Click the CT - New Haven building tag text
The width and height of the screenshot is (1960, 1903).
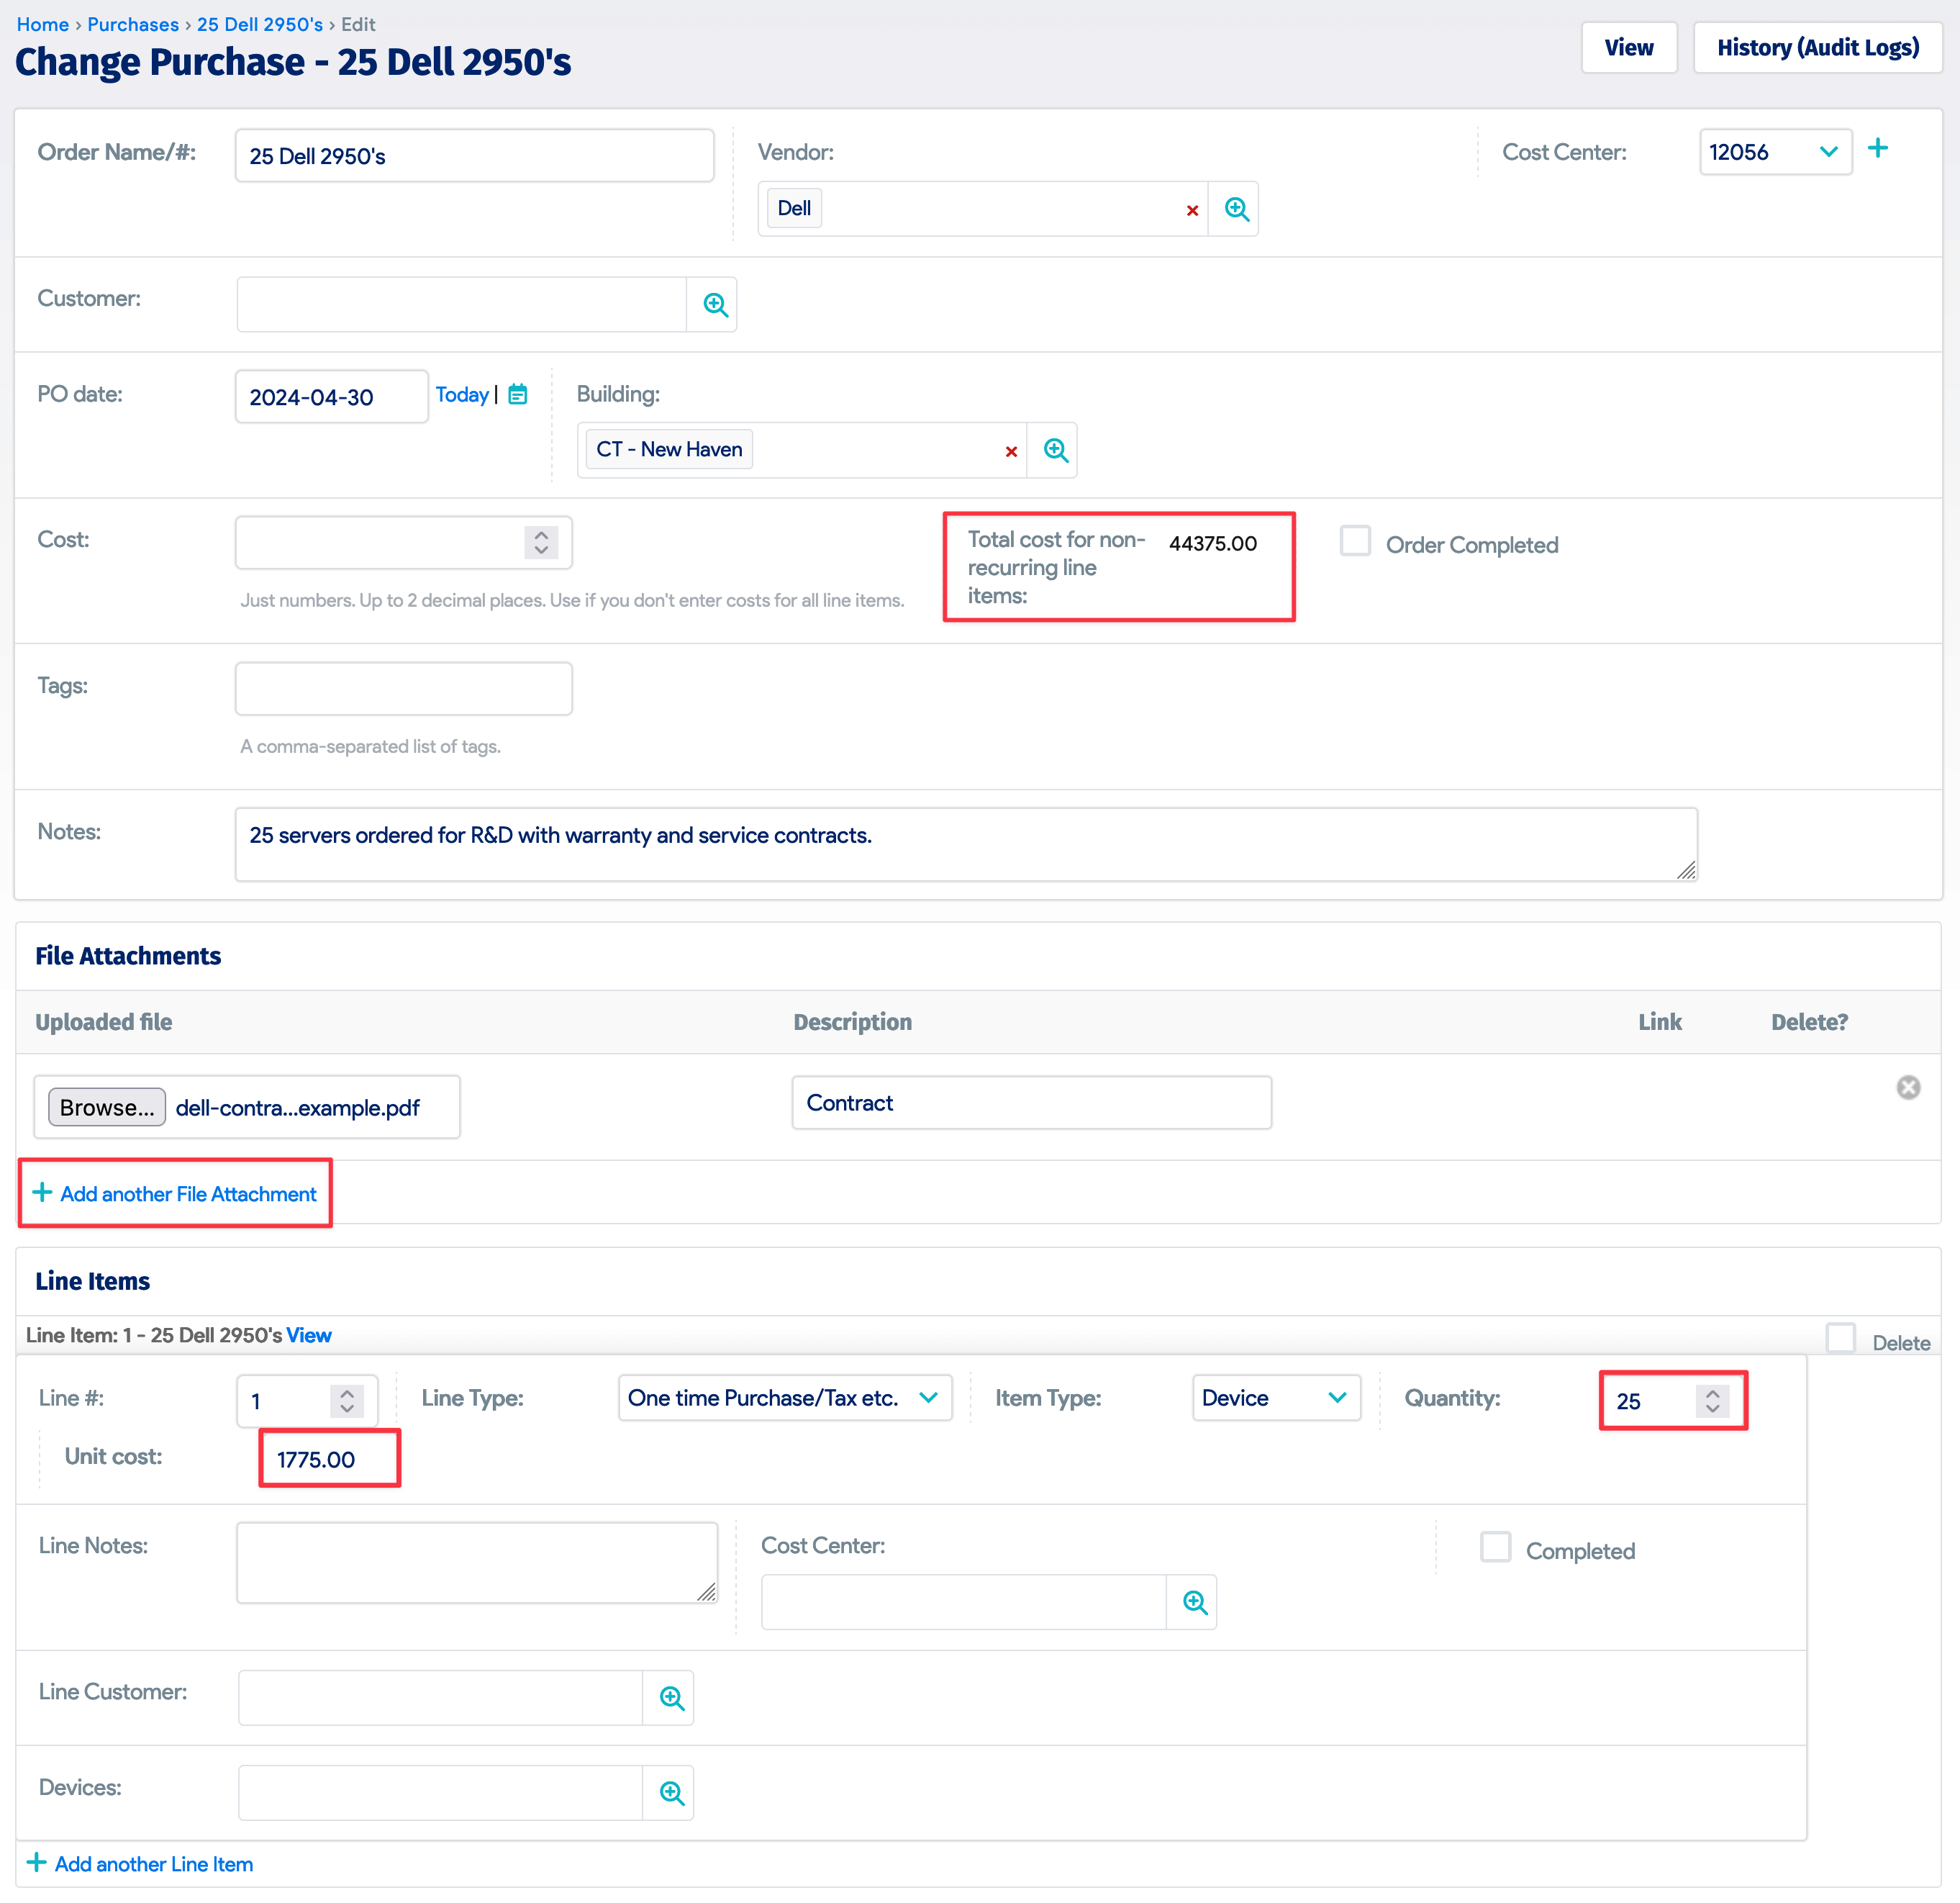pyautogui.click(x=669, y=449)
